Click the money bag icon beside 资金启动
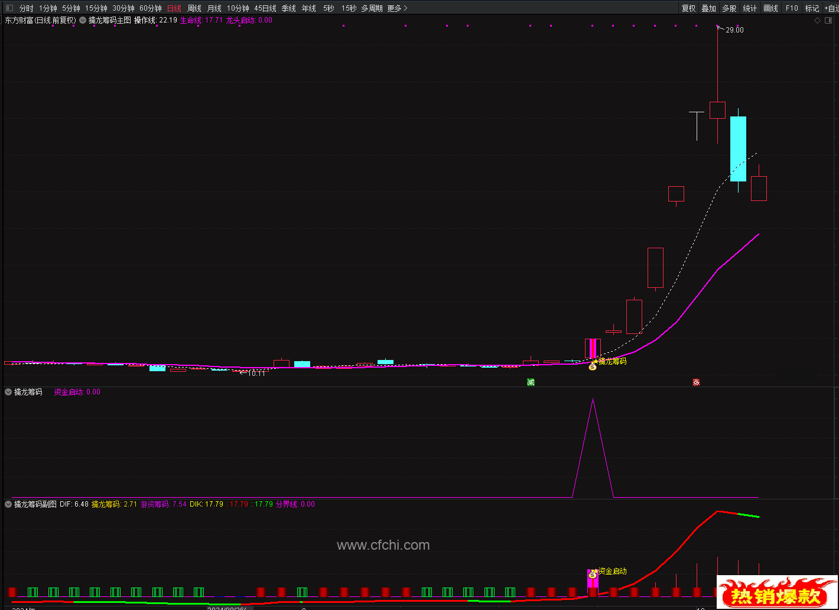839x610 pixels. click(593, 574)
